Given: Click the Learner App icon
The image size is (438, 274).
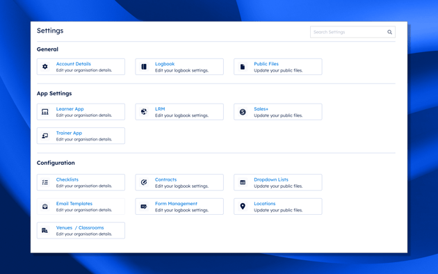Looking at the screenshot, I should pyautogui.click(x=45, y=112).
